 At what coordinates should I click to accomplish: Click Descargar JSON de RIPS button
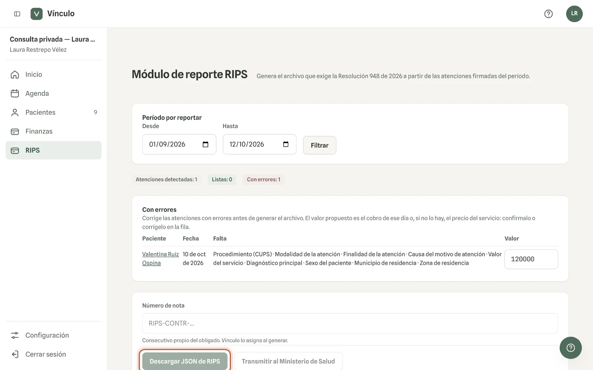(x=185, y=361)
